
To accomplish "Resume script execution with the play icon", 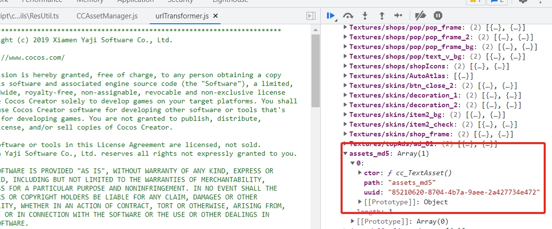I will (330, 16).
